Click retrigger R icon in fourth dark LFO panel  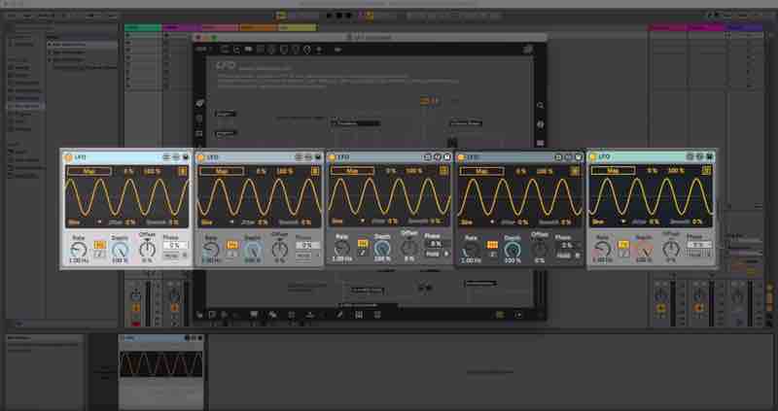coord(577,256)
